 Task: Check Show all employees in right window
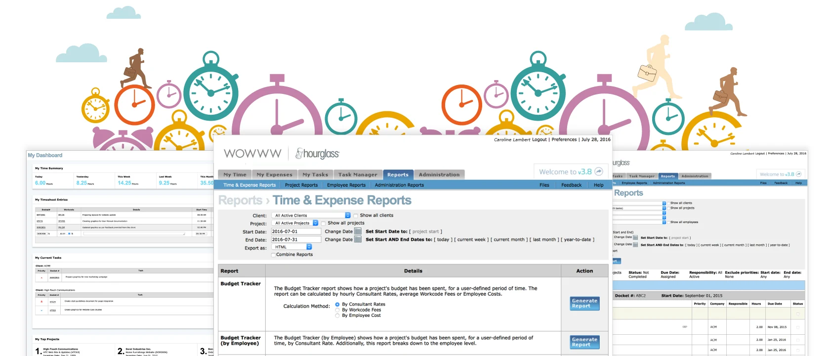pyautogui.click(x=668, y=222)
